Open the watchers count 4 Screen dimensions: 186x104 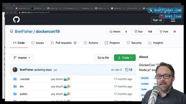point(126,31)
